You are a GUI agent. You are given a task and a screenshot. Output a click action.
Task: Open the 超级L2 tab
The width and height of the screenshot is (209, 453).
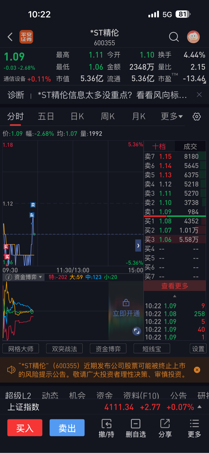point(18,395)
